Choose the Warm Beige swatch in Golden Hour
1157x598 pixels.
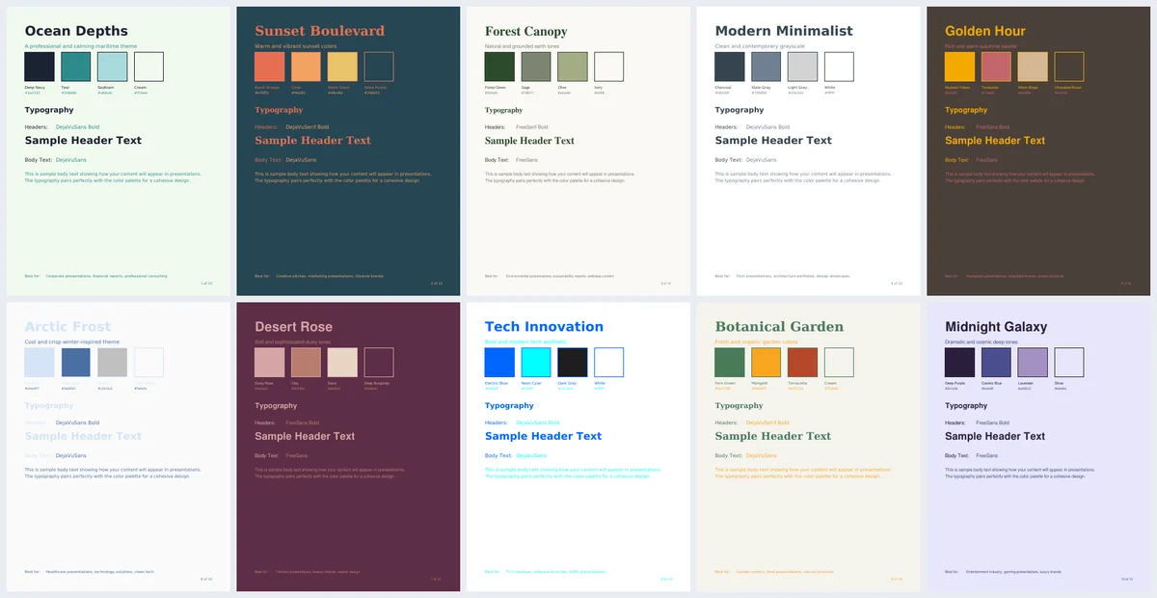pos(1033,67)
